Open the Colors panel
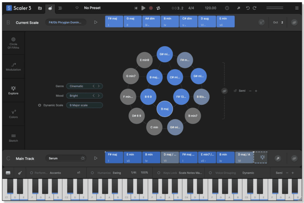 pos(13,113)
